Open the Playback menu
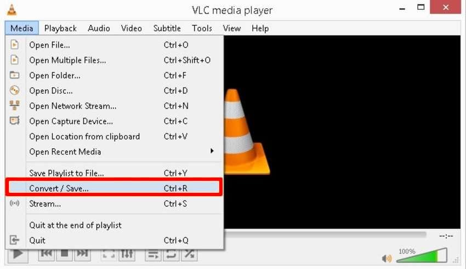The width and height of the screenshot is (466, 269). 60,28
